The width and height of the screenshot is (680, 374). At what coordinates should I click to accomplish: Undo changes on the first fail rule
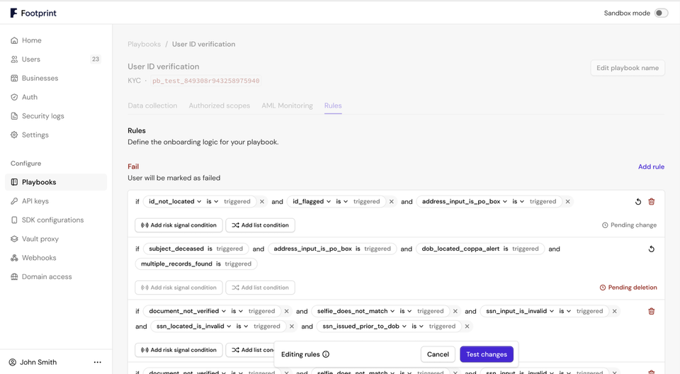click(638, 202)
